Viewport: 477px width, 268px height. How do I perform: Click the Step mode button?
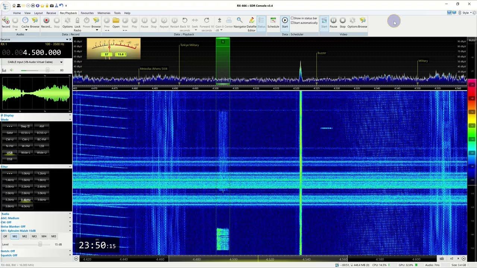pyautogui.click(x=26, y=126)
